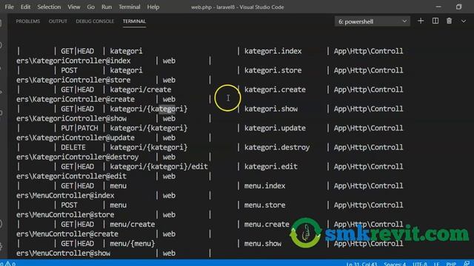Click 'ers\KategoriController@create' text
This screenshot has width=474, height=266.
pyautogui.click(x=76, y=99)
